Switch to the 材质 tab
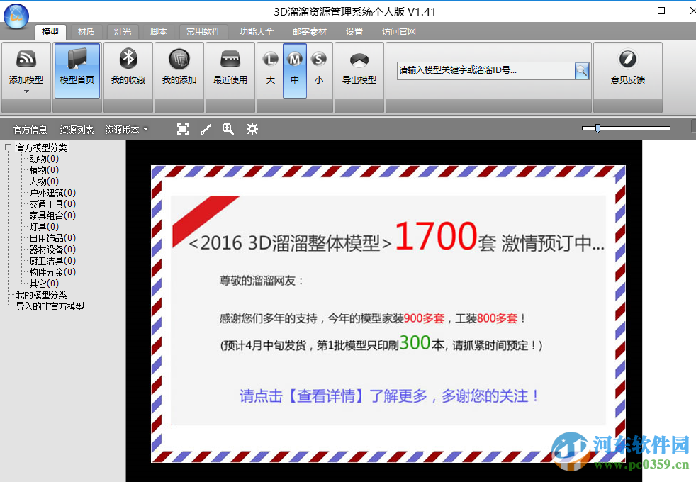The image size is (696, 482). [86, 31]
